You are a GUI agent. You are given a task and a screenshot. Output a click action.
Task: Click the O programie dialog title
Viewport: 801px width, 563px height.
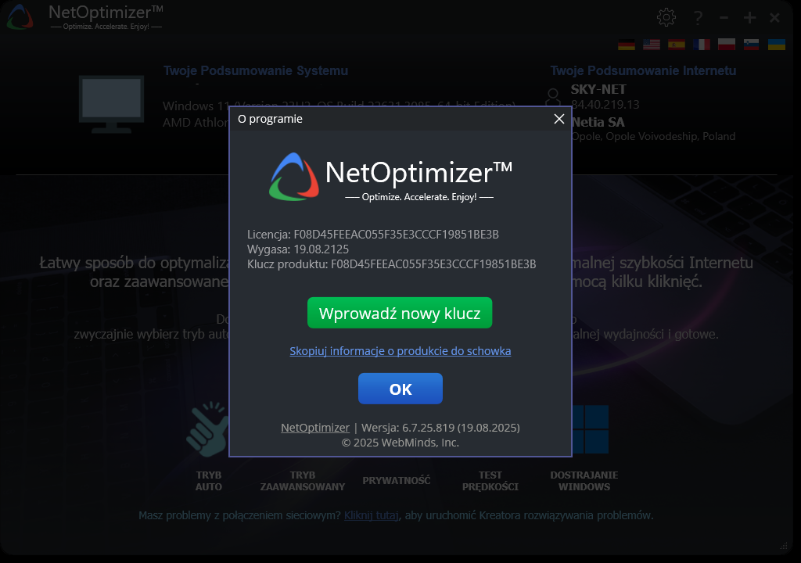(270, 119)
